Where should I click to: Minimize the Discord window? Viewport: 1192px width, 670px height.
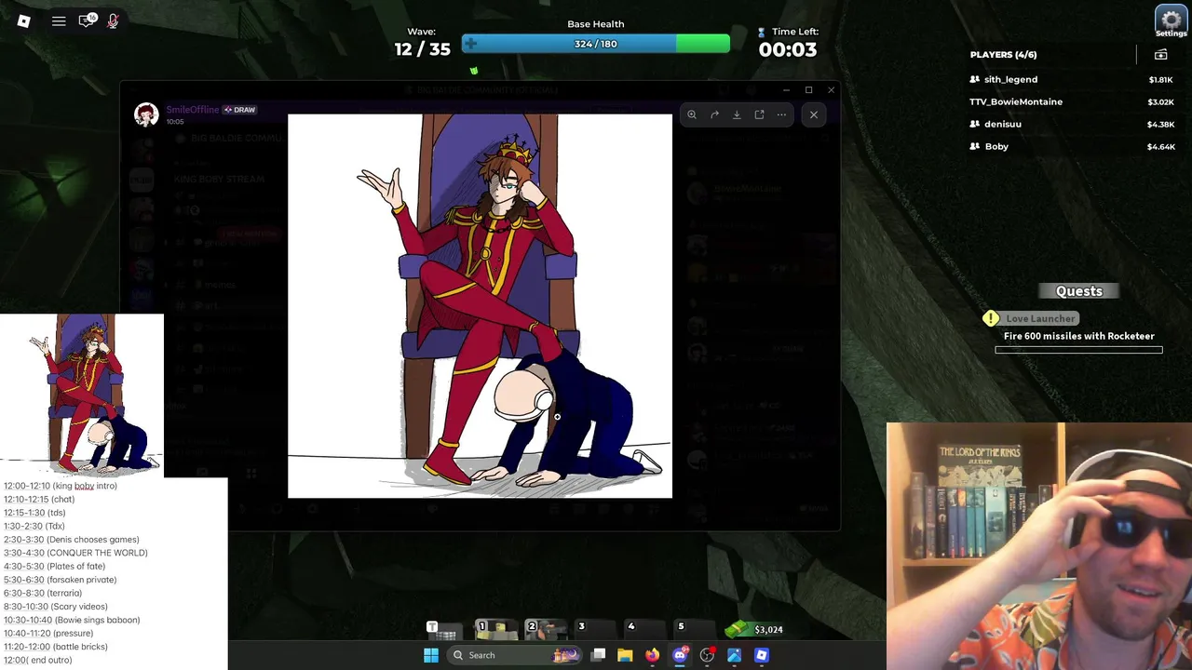(x=786, y=90)
